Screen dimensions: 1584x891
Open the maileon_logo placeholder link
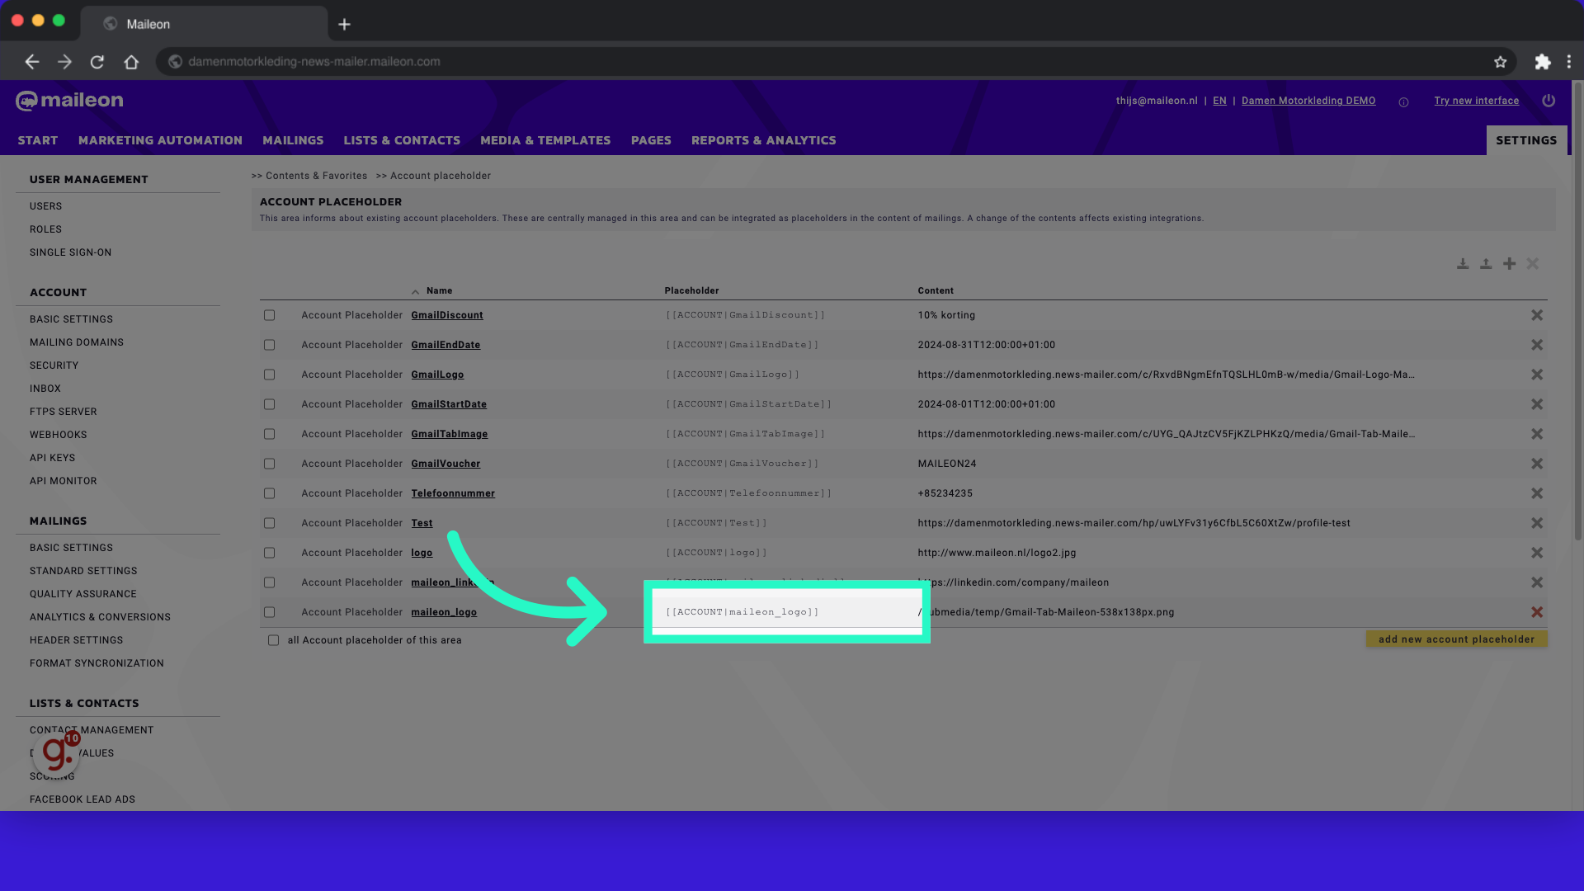coord(444,612)
